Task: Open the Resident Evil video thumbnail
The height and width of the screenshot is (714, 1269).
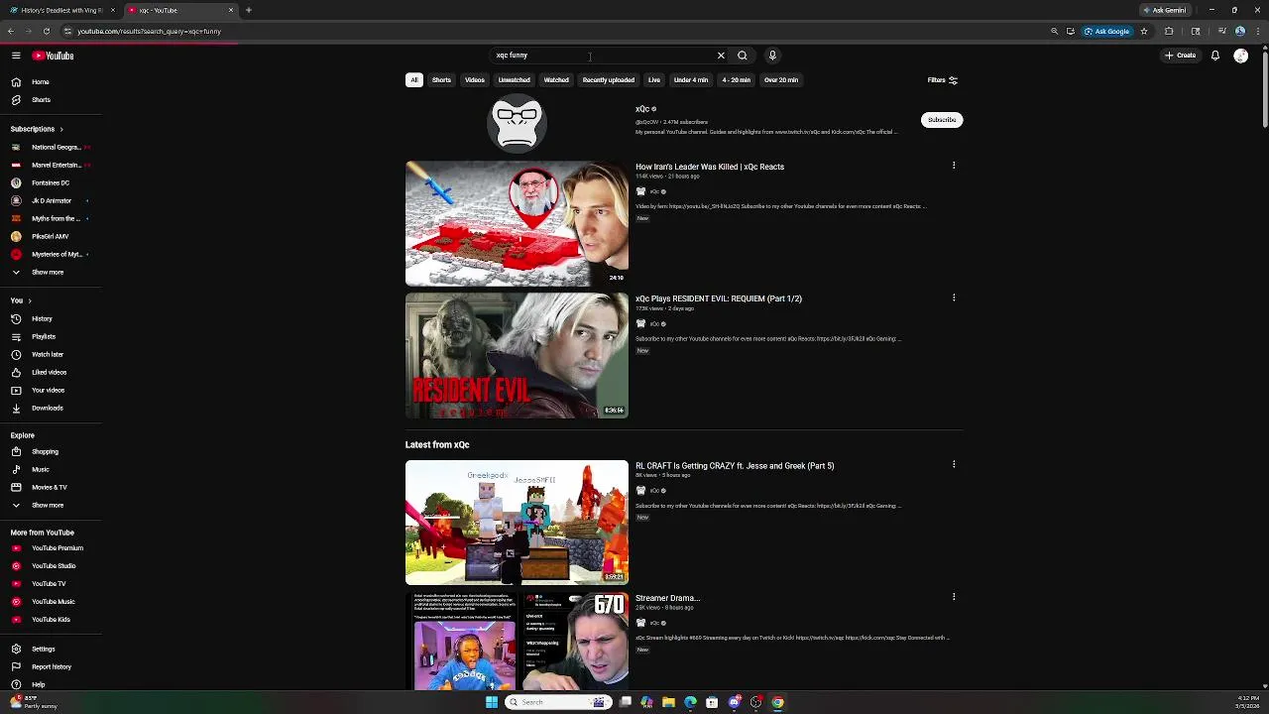Action: coord(517,355)
